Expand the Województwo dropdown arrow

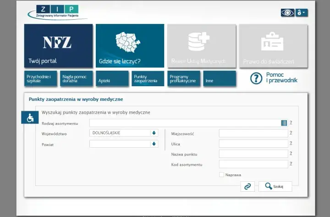coord(154,133)
